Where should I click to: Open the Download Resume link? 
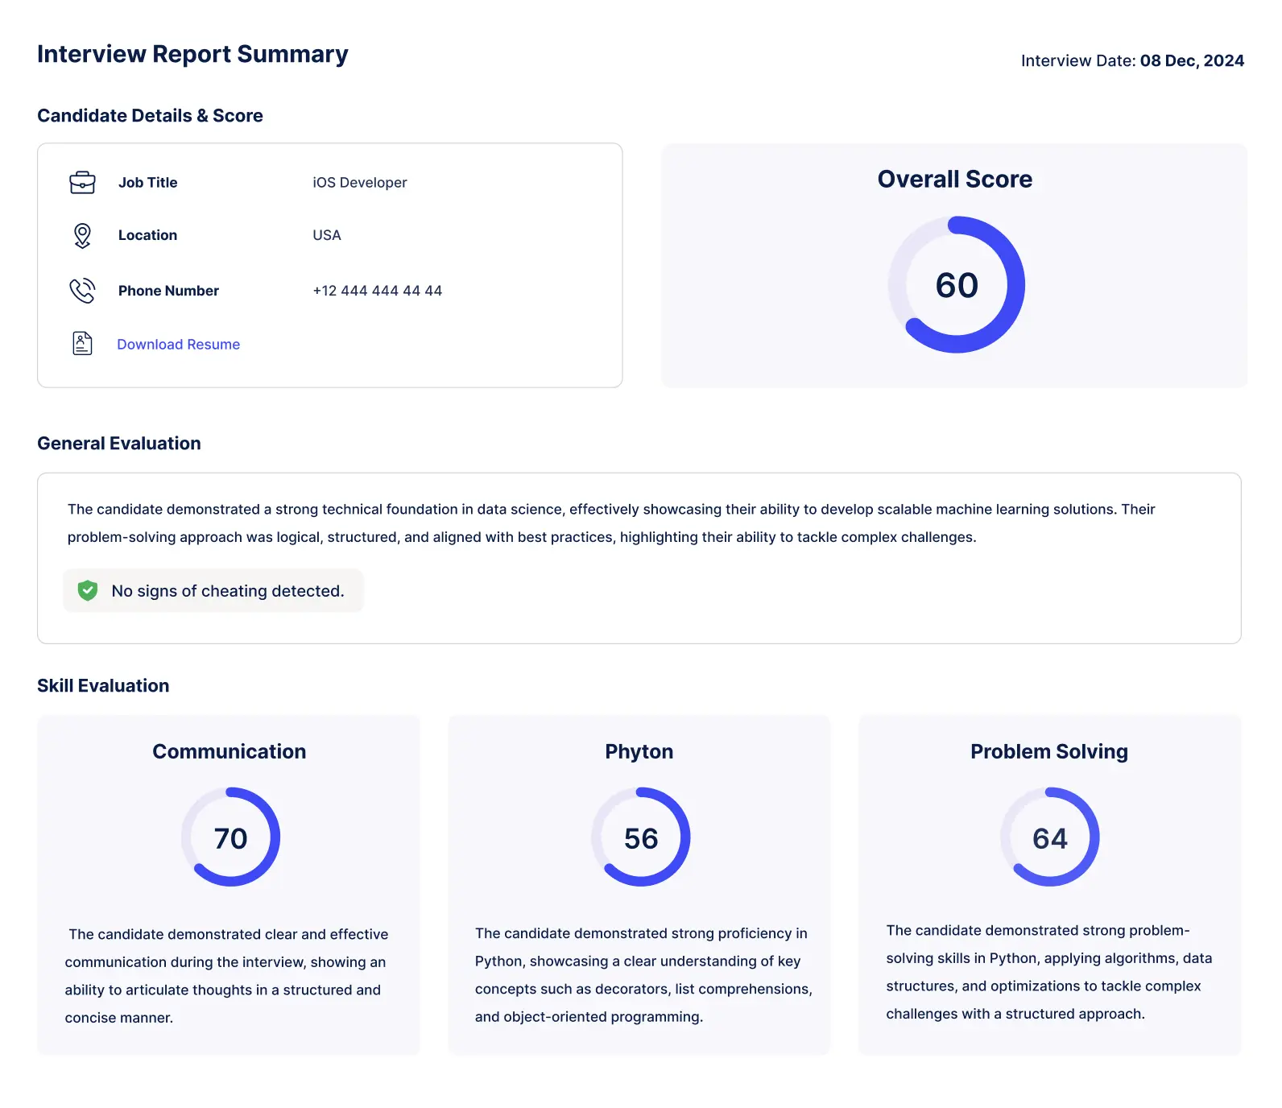[178, 345]
